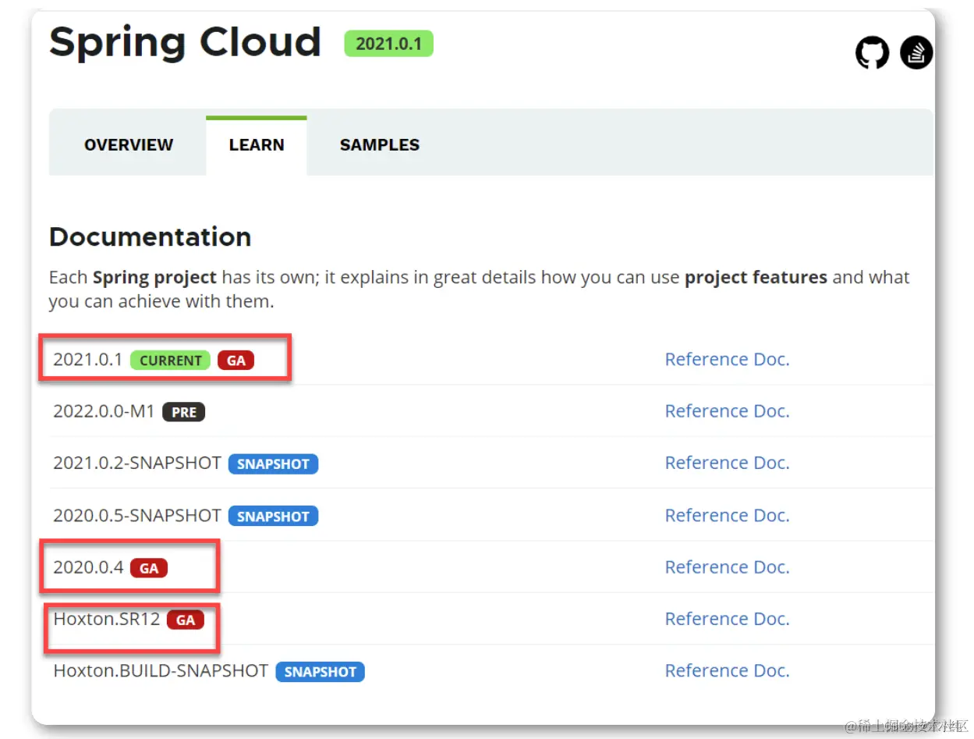Open Reference Doc. for 2022.0.0-M1
Image resolution: width=974 pixels, height=739 pixels.
(727, 410)
